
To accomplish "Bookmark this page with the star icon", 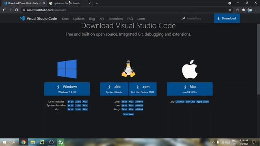I will [x=230, y=10].
